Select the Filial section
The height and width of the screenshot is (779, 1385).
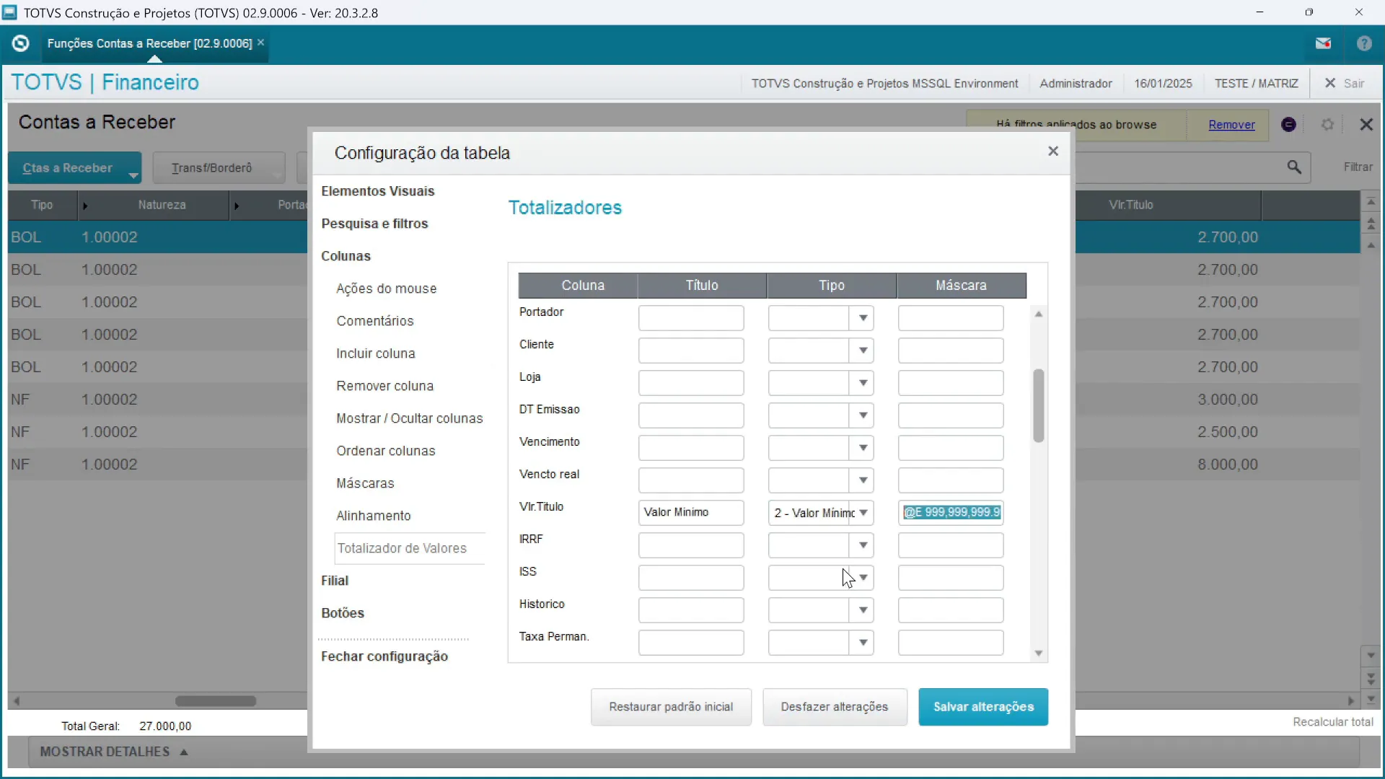click(335, 581)
